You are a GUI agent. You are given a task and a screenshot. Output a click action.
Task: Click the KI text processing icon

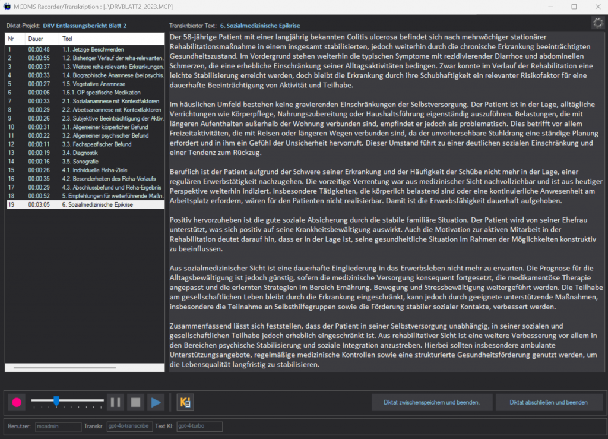pos(185,402)
